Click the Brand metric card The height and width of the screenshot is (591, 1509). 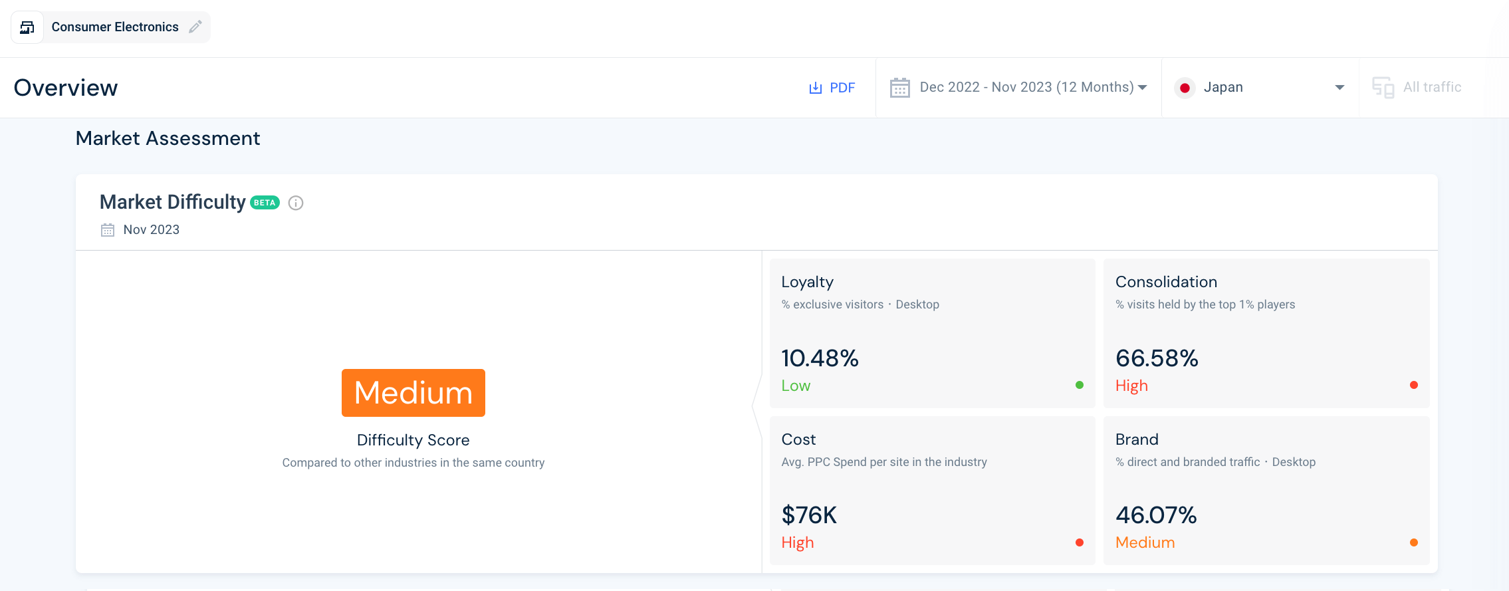coord(1266,491)
